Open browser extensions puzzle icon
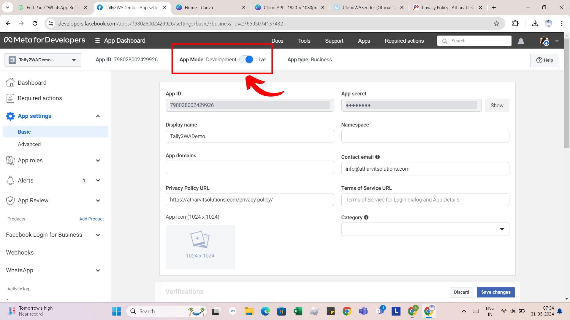 515,23
